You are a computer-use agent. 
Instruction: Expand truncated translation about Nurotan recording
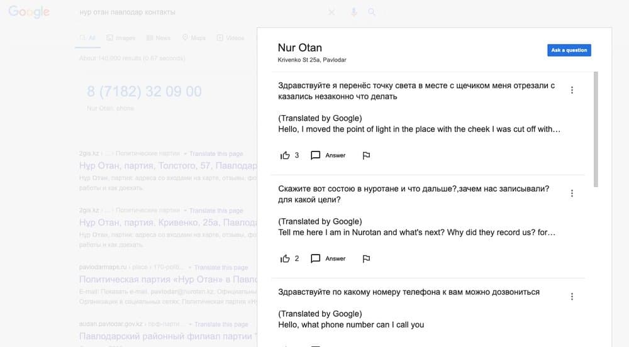417,233
